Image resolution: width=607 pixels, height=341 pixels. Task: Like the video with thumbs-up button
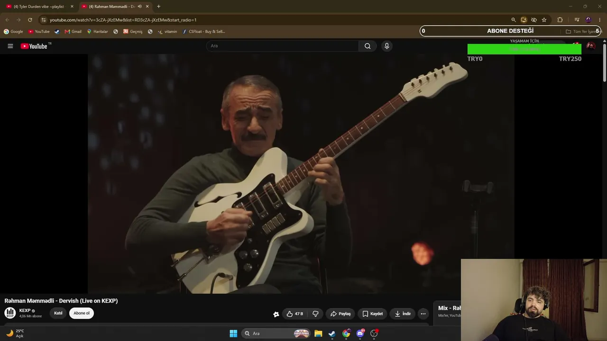pyautogui.click(x=294, y=314)
